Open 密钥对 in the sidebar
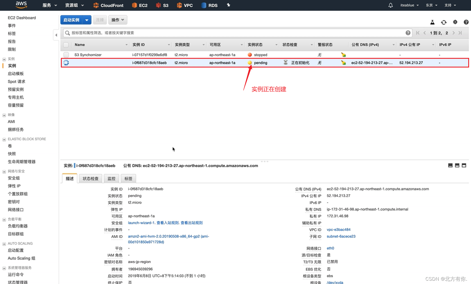471x284 pixels. point(14,202)
